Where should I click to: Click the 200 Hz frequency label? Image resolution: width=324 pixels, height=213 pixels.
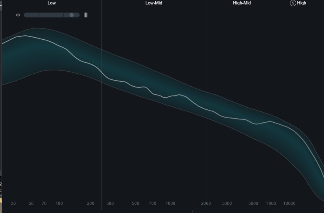click(91, 203)
